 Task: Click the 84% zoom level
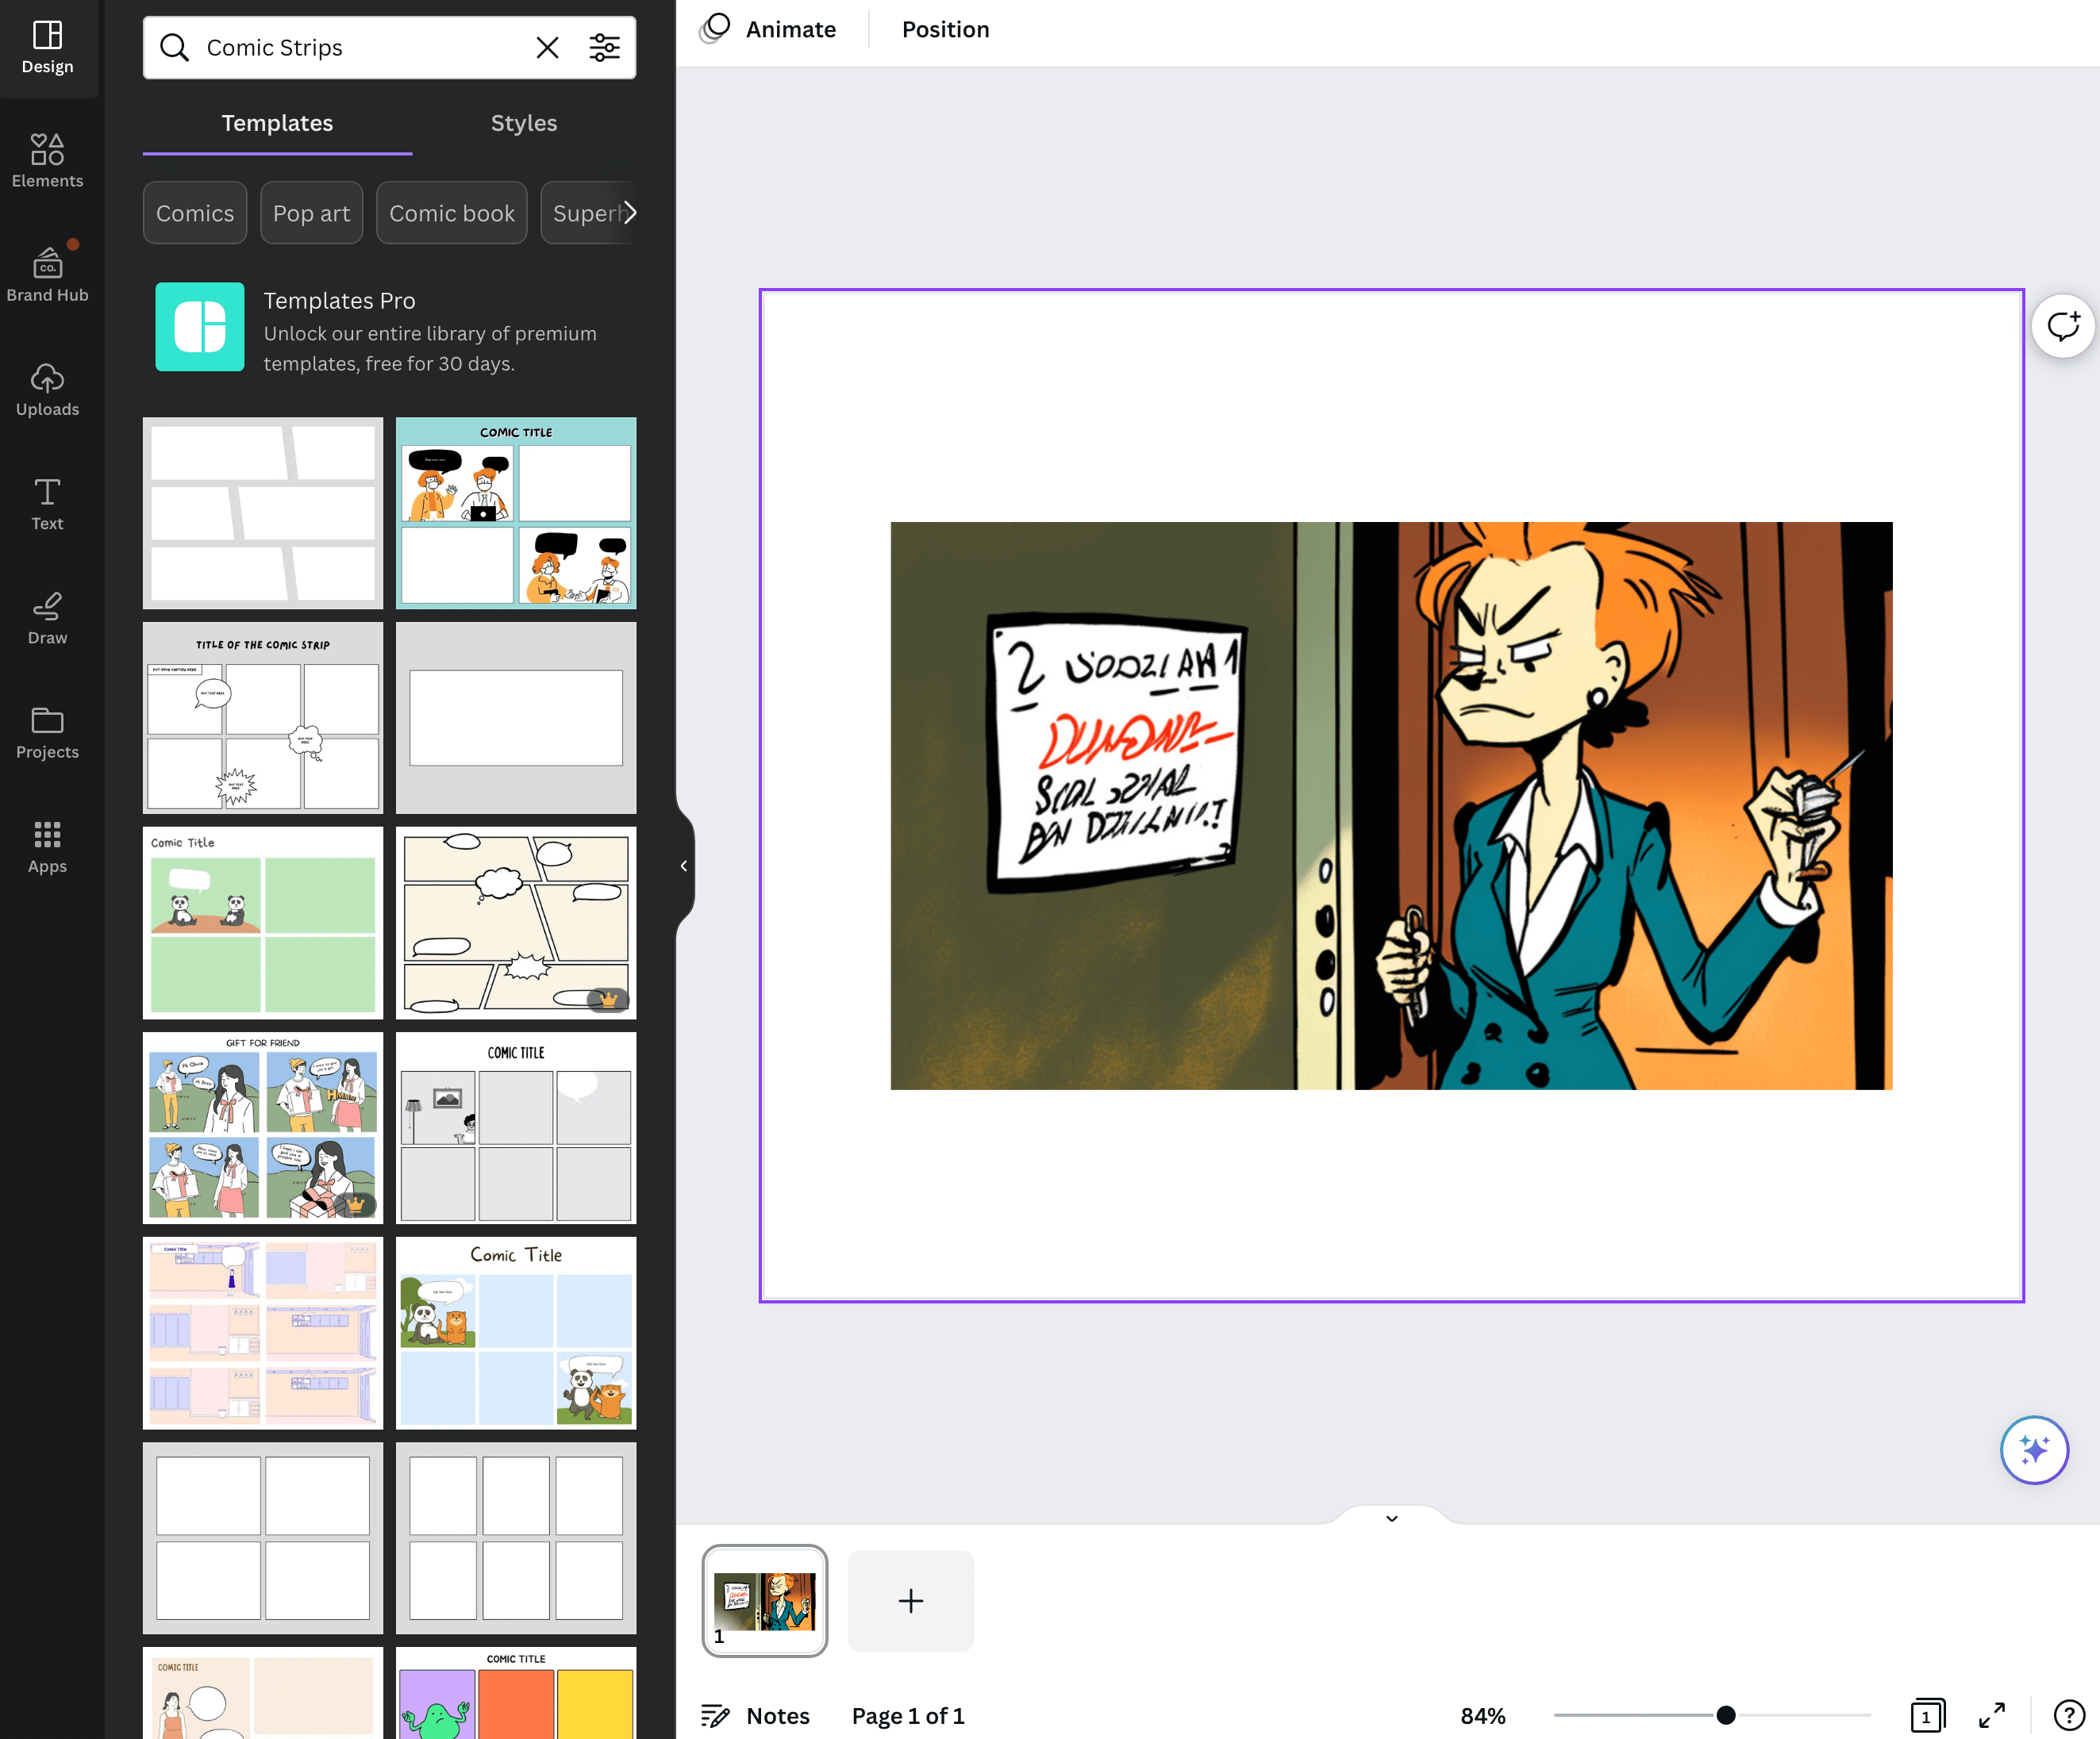[1483, 1715]
